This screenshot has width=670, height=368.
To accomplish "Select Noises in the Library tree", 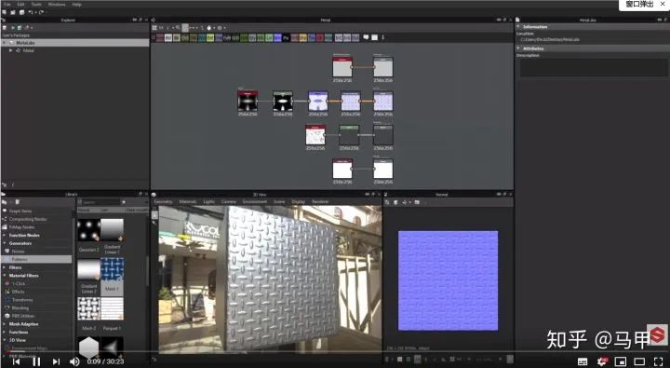I will [19, 252].
